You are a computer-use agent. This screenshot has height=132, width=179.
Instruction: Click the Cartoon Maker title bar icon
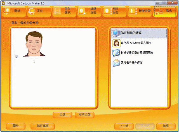[x=3, y=3]
